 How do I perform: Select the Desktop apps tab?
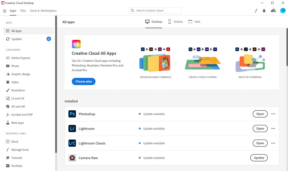coord(154,22)
